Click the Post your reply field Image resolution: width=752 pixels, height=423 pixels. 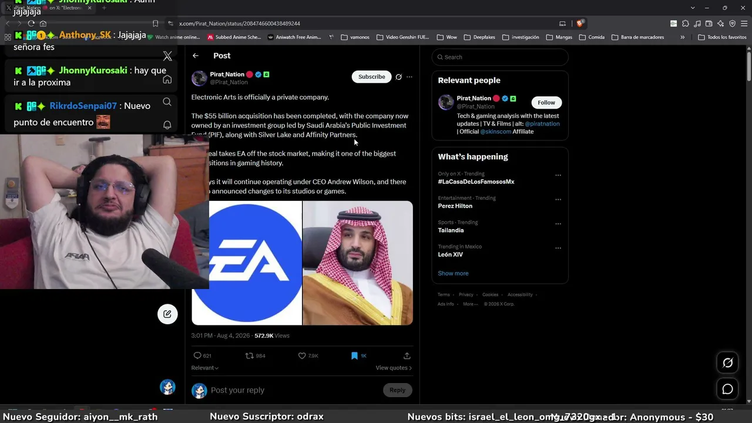(x=294, y=390)
